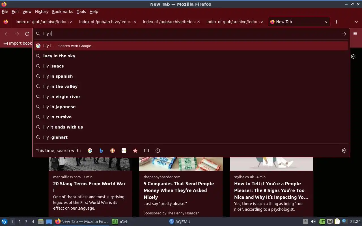This screenshot has height=226, width=362.
Task: Search open Tabs with the tab icon
Action: click(146, 151)
